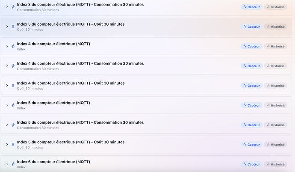Image resolution: width=295 pixels, height=172 pixels.
Task: Click Historisé badge on Index 3 Coût row
Action: coord(276,27)
